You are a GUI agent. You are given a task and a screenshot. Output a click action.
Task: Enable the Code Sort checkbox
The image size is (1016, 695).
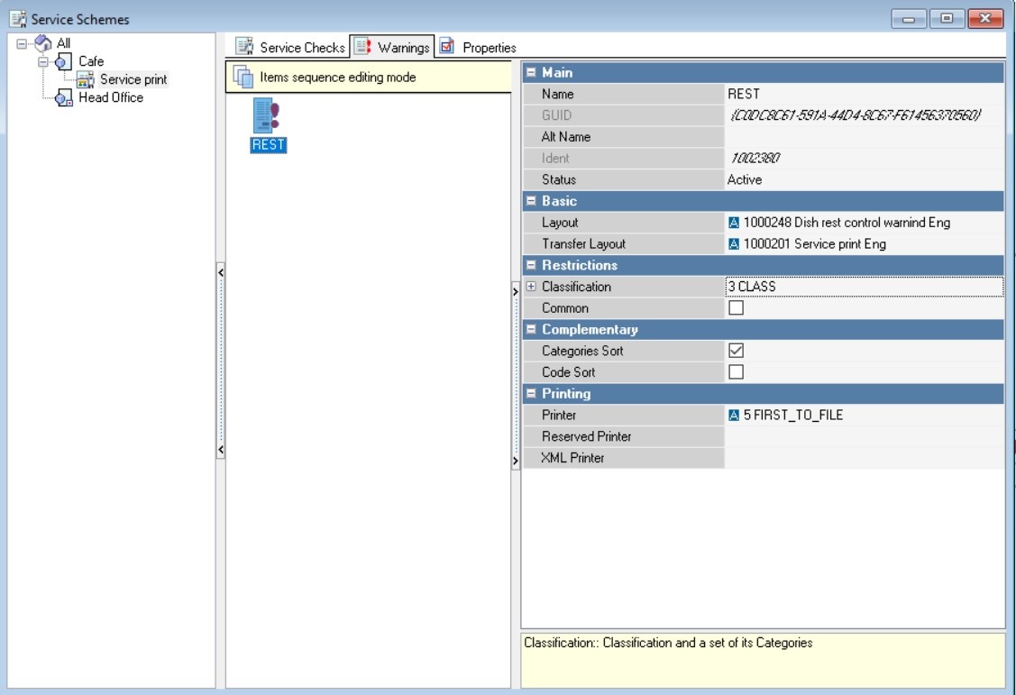tap(736, 372)
